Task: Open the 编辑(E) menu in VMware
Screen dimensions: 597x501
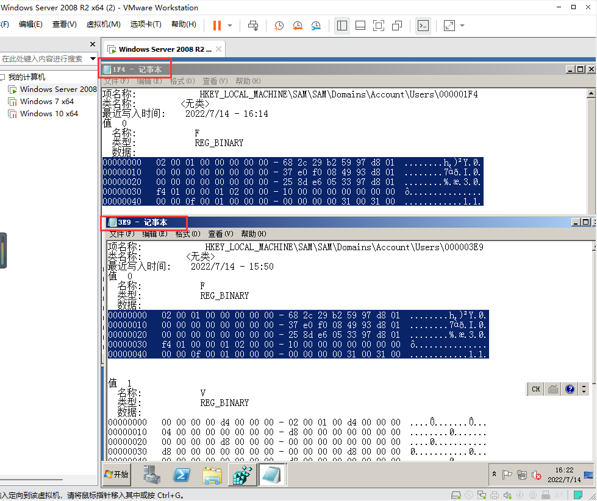Action: click(x=30, y=24)
